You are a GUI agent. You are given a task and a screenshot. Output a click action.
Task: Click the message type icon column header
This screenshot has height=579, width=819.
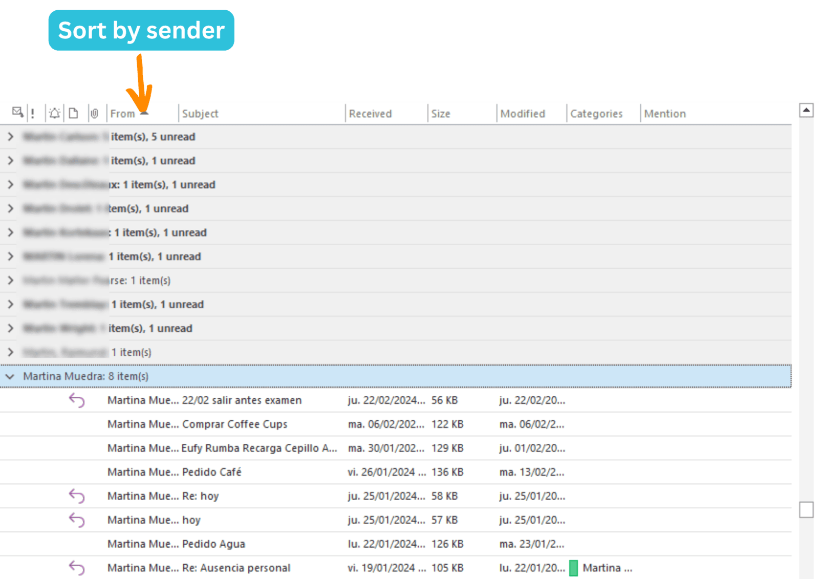pyautogui.click(x=17, y=113)
